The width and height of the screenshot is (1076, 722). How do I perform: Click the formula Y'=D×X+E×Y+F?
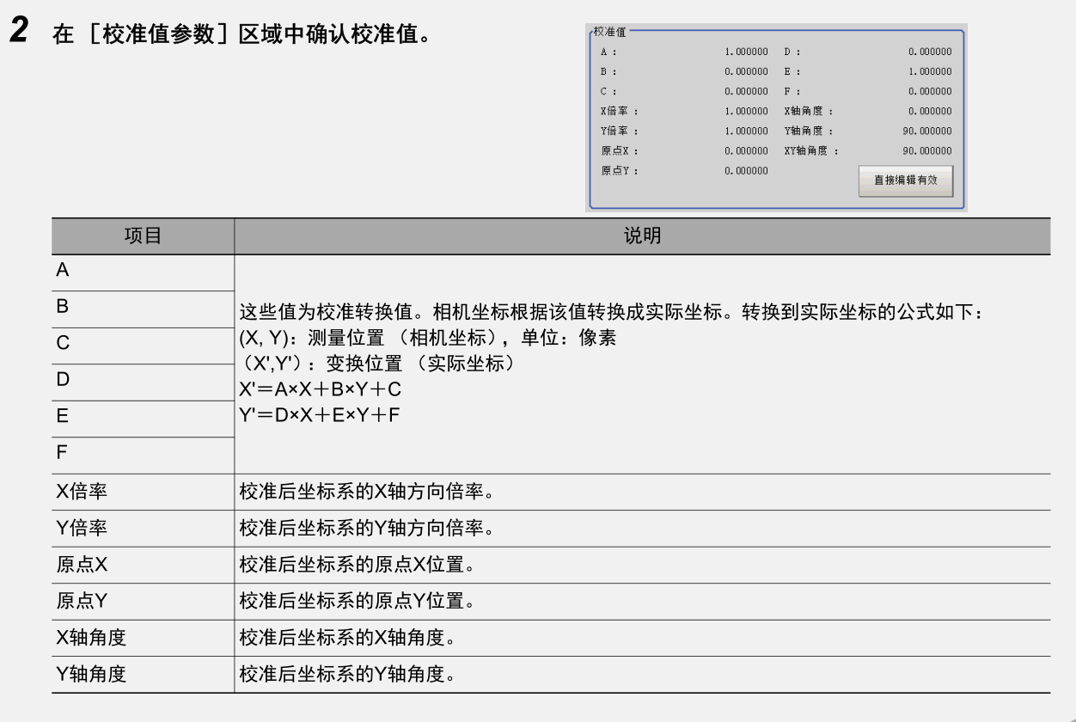tap(320, 415)
